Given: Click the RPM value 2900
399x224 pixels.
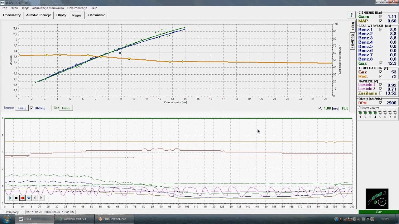Looking at the screenshot, I should 392,103.
